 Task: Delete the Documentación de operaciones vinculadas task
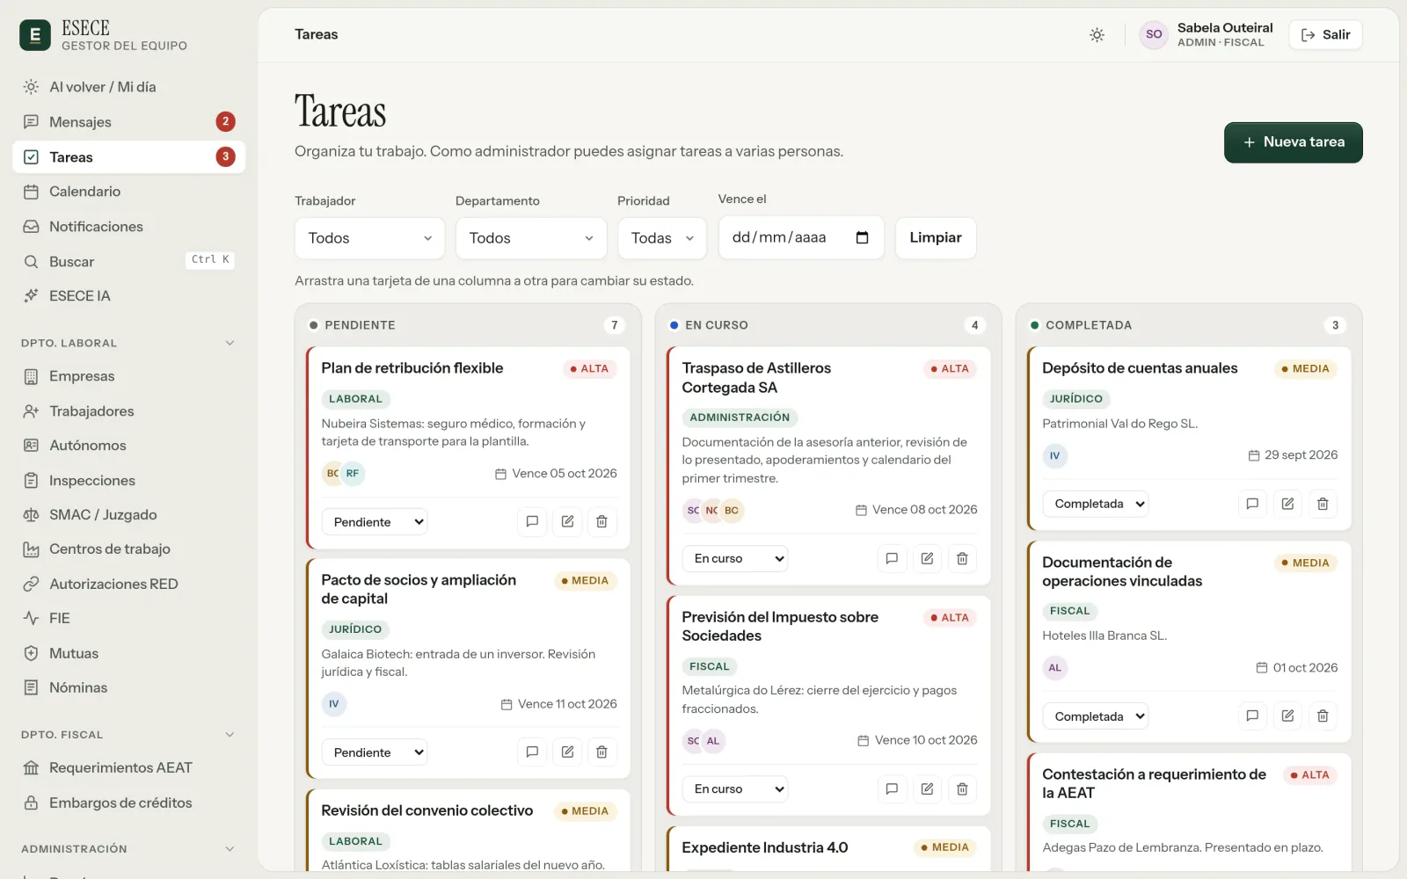pos(1323,716)
